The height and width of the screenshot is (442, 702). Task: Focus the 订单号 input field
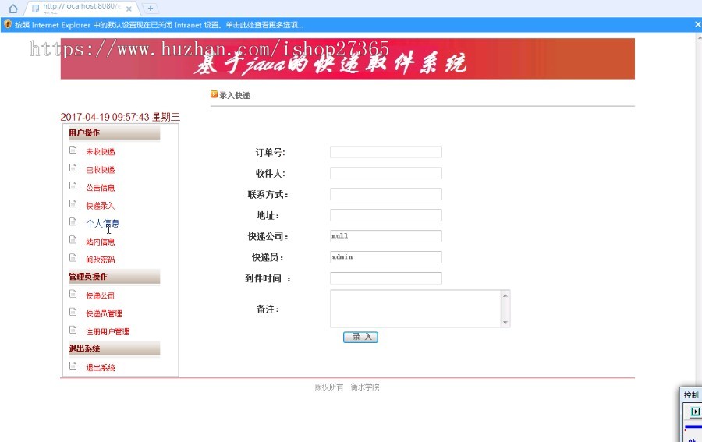coord(386,152)
